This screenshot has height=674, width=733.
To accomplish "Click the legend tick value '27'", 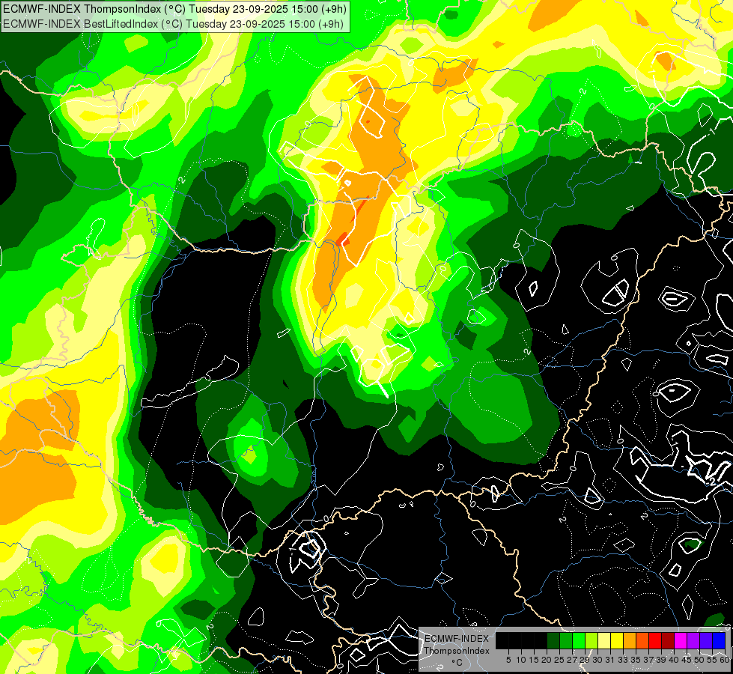I will click(572, 660).
